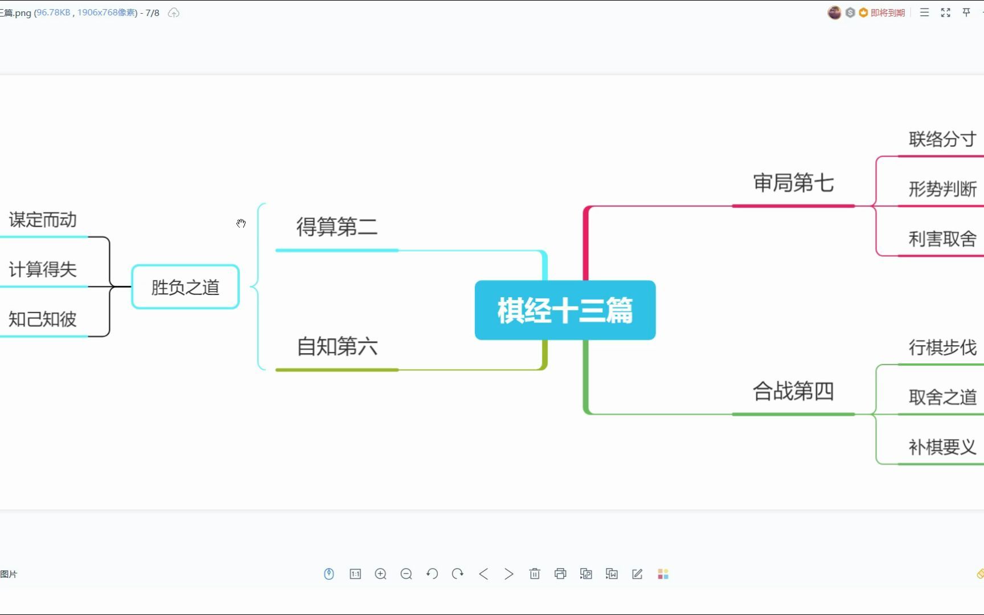Click the 形势判断 leaf text
The width and height of the screenshot is (984, 615).
click(943, 189)
